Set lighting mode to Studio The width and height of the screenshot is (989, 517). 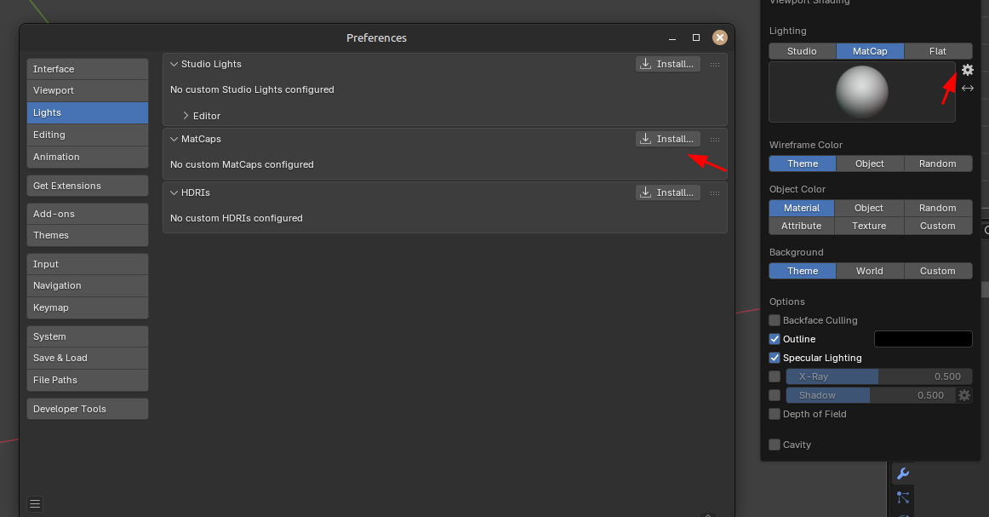coord(802,51)
